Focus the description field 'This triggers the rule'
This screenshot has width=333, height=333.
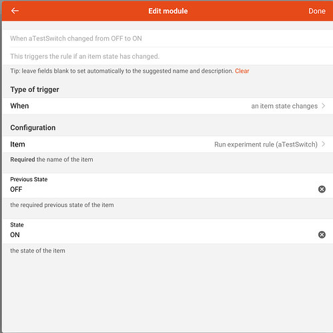(172, 56)
